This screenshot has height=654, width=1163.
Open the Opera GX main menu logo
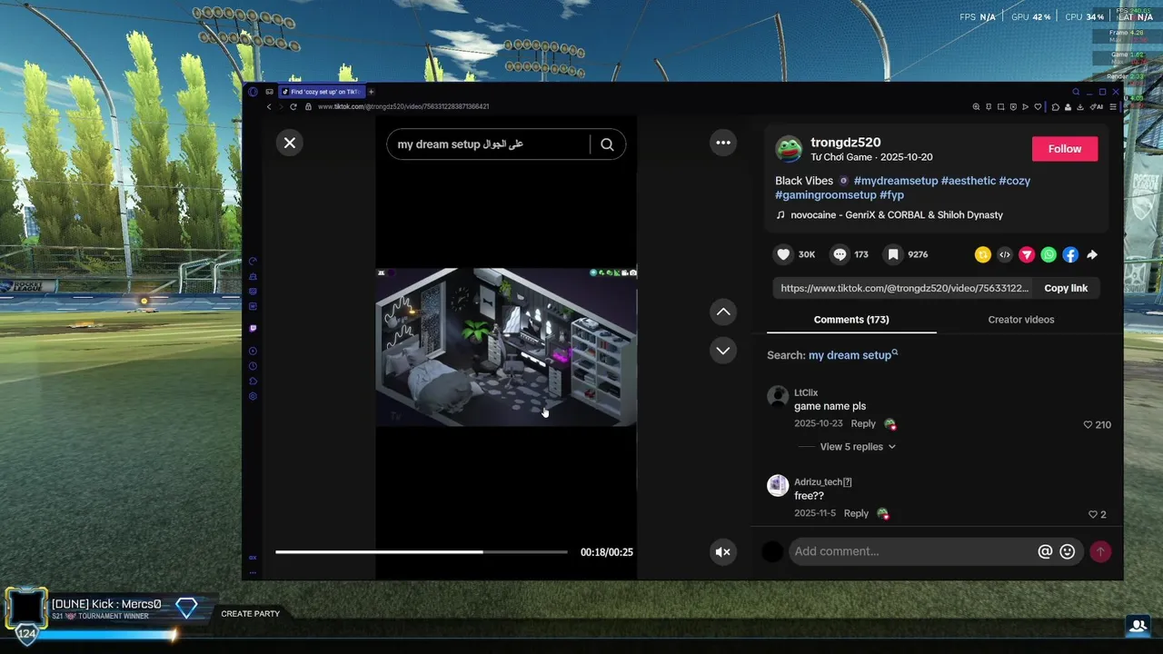click(x=253, y=92)
